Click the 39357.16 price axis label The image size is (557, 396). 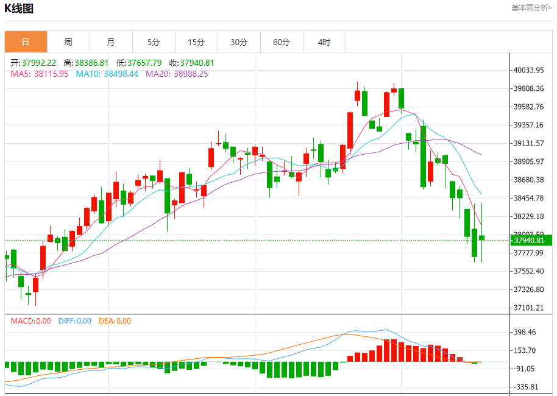(x=528, y=125)
